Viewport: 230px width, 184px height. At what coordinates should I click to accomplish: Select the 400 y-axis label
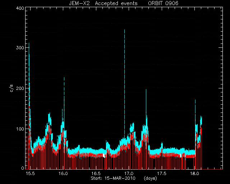click(x=20, y=8)
